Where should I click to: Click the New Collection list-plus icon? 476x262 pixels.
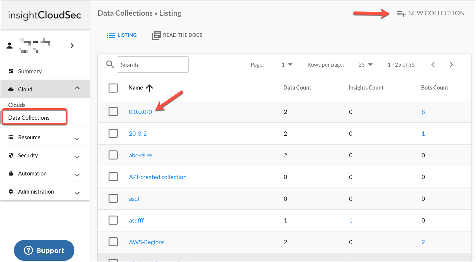pyautogui.click(x=401, y=14)
